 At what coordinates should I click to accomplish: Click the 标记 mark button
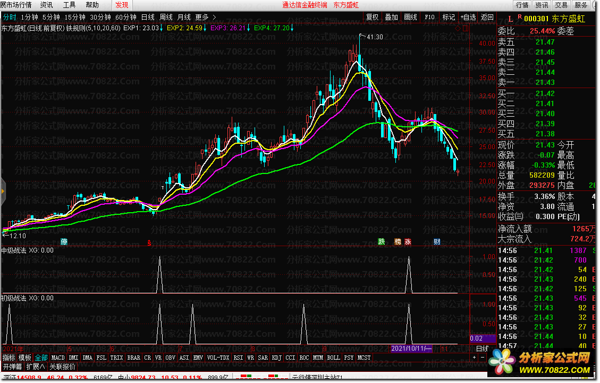(x=449, y=17)
